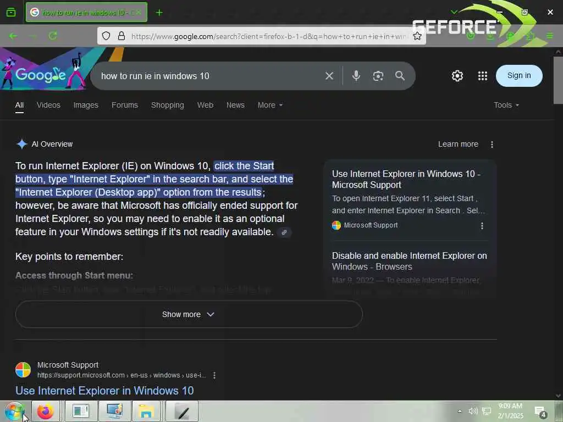Open the Microsoft Support source card title
Screen dimensions: 563x422
tap(406, 180)
